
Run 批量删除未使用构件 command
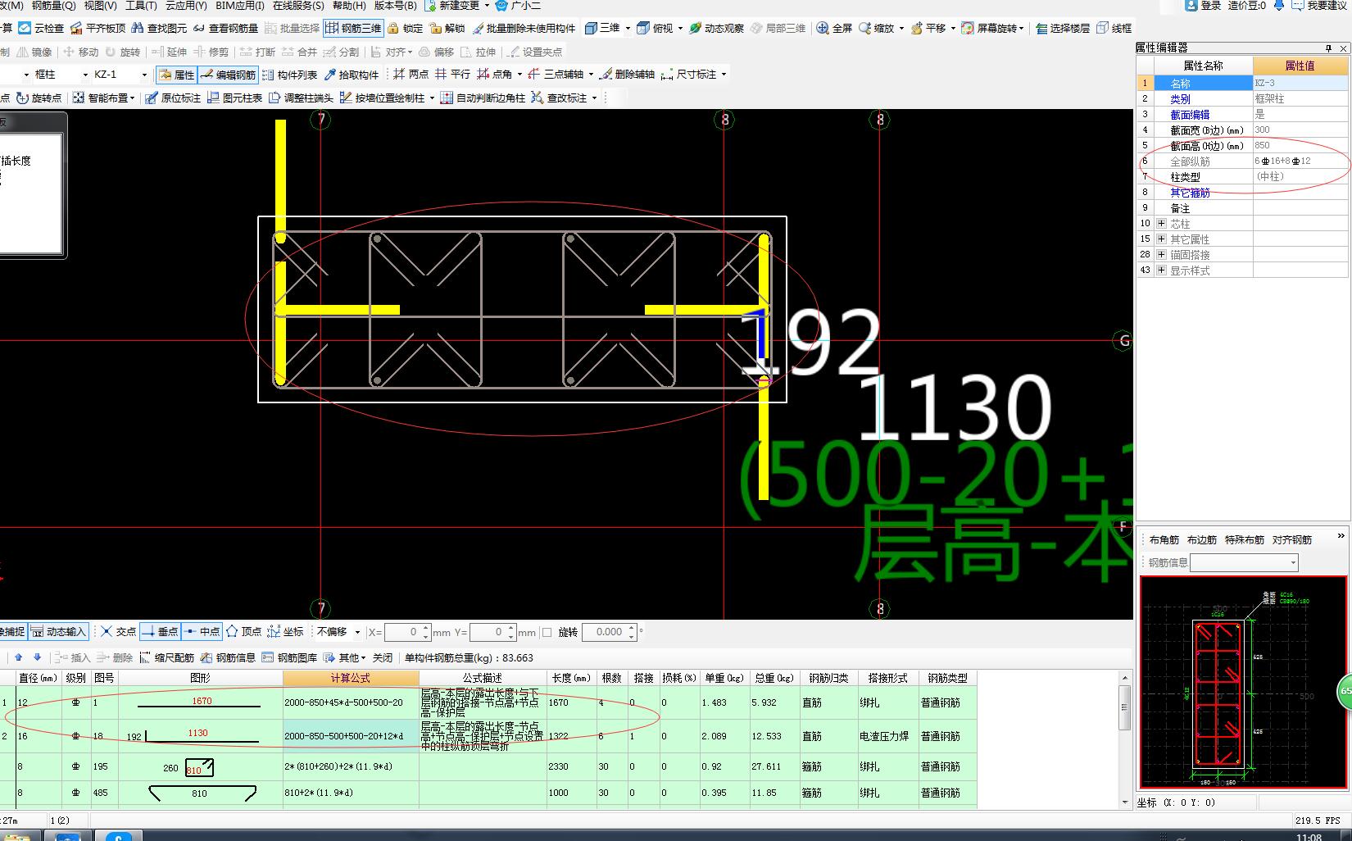[524, 28]
